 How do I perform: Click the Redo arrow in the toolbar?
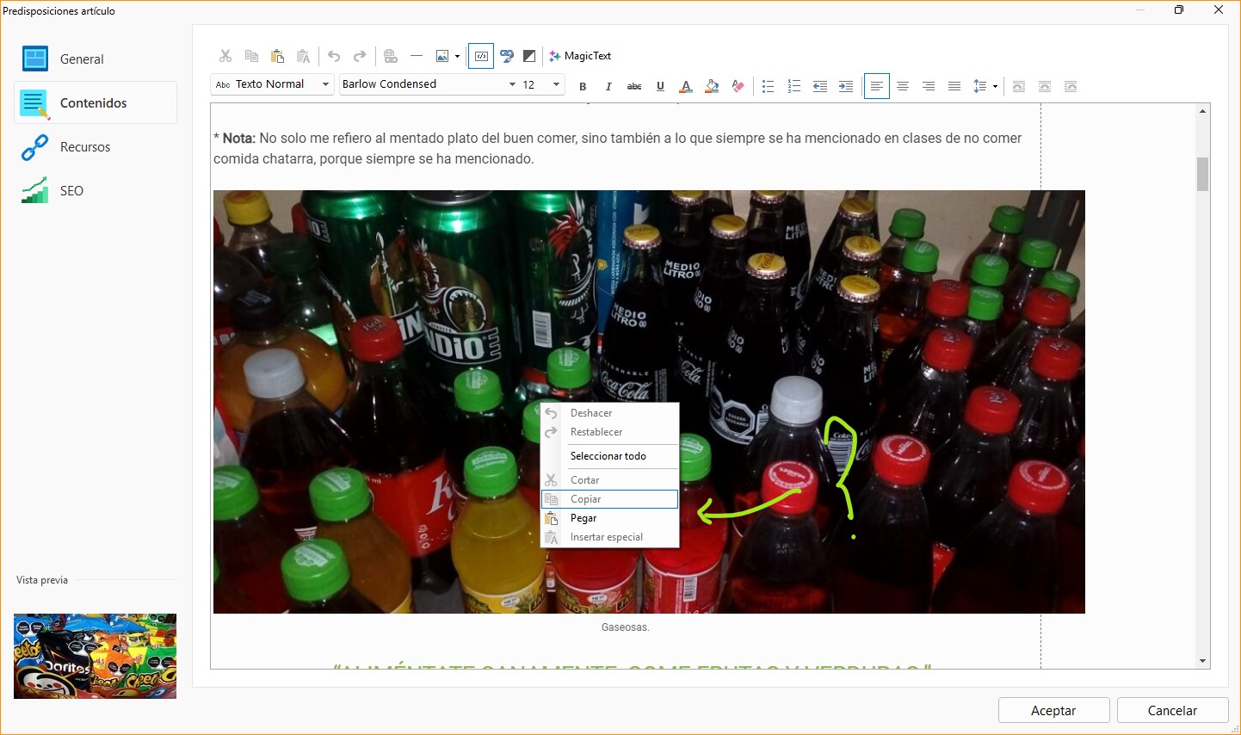pyautogui.click(x=360, y=56)
